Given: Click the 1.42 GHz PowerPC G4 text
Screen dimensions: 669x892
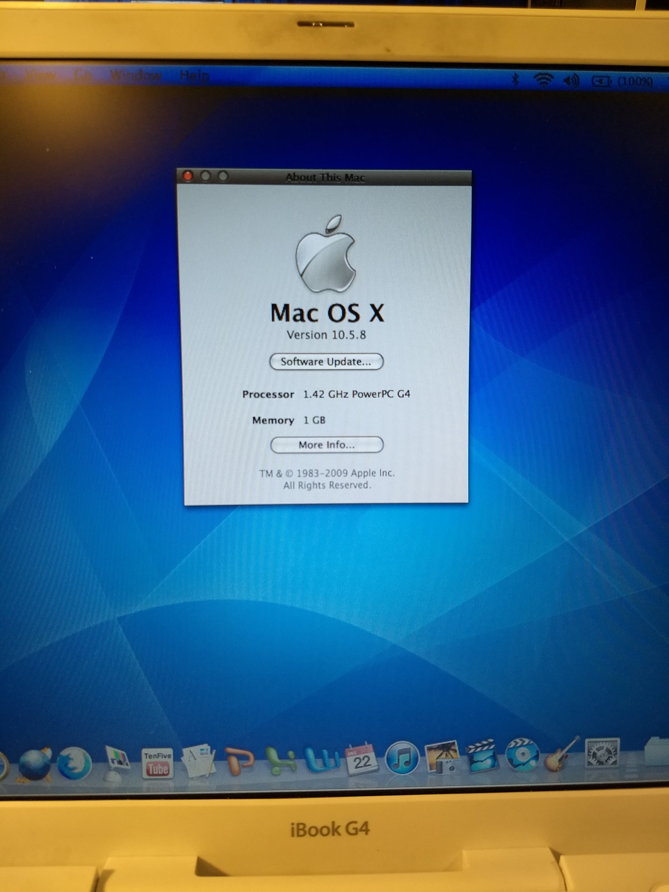Looking at the screenshot, I should coord(356,394).
